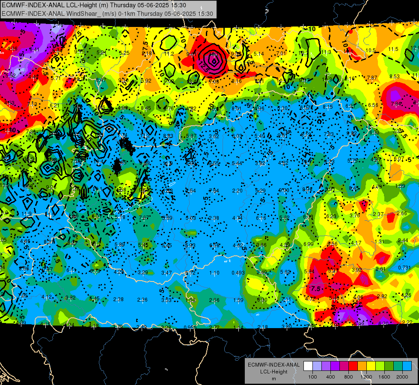Click the grid value '7.01'
This screenshot has height=385, width=419.
(281, 53)
